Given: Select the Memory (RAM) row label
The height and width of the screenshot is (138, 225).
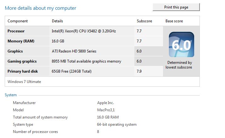Looking at the screenshot, I should pyautogui.click(x=21, y=41).
